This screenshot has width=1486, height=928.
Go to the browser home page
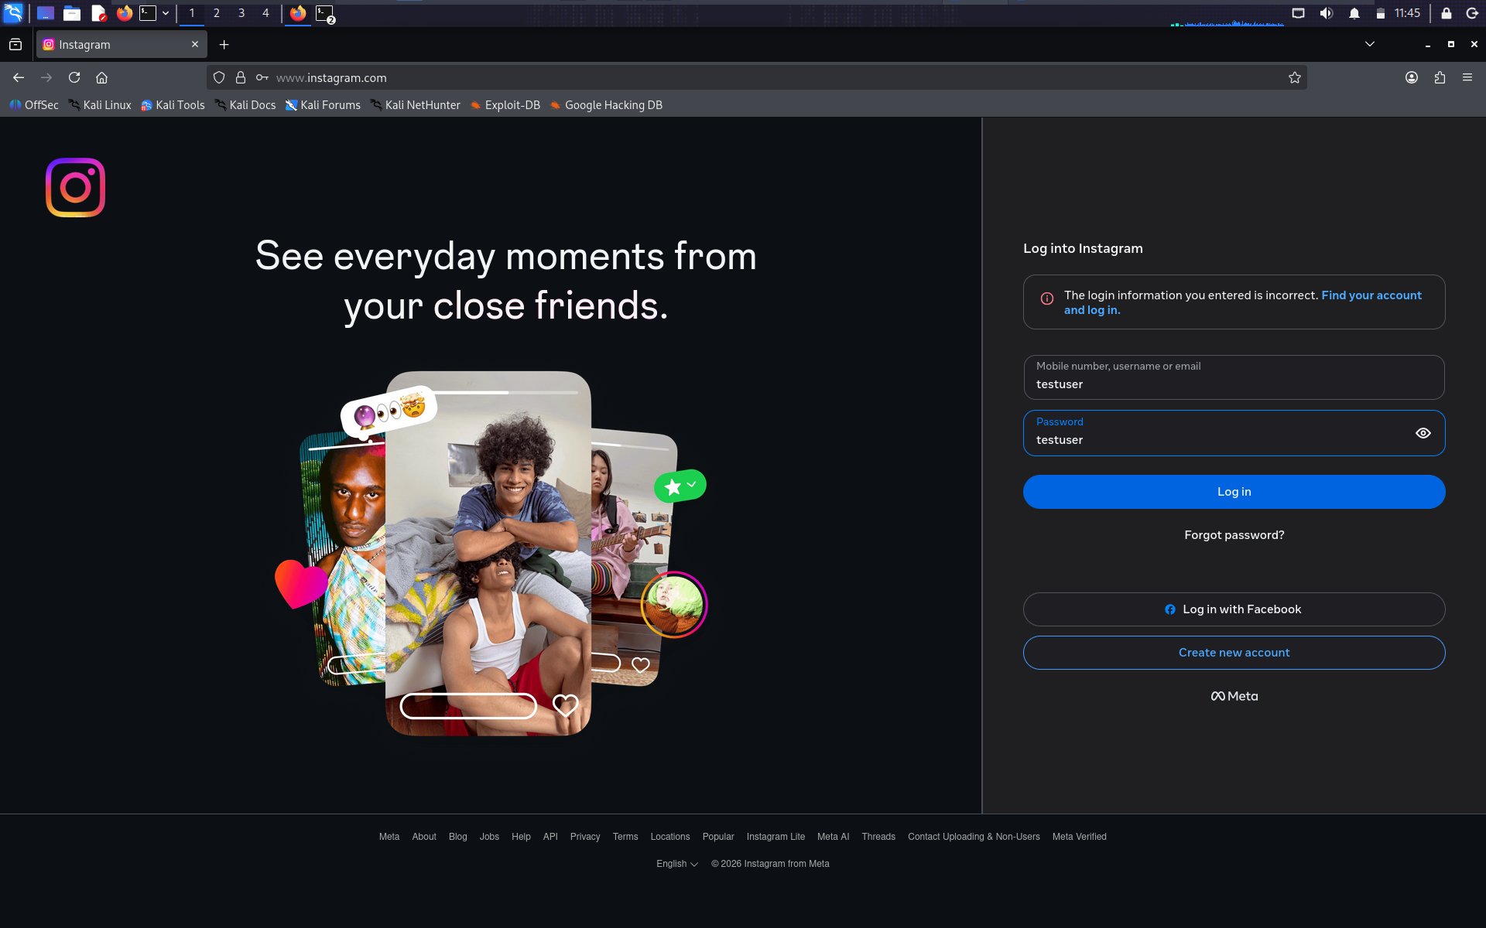click(x=101, y=77)
